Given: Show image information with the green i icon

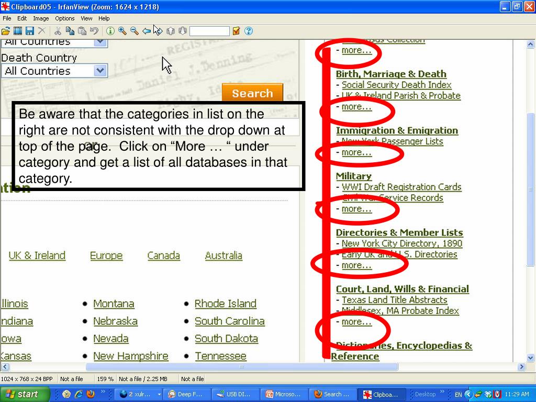Looking at the screenshot, I should [110, 31].
